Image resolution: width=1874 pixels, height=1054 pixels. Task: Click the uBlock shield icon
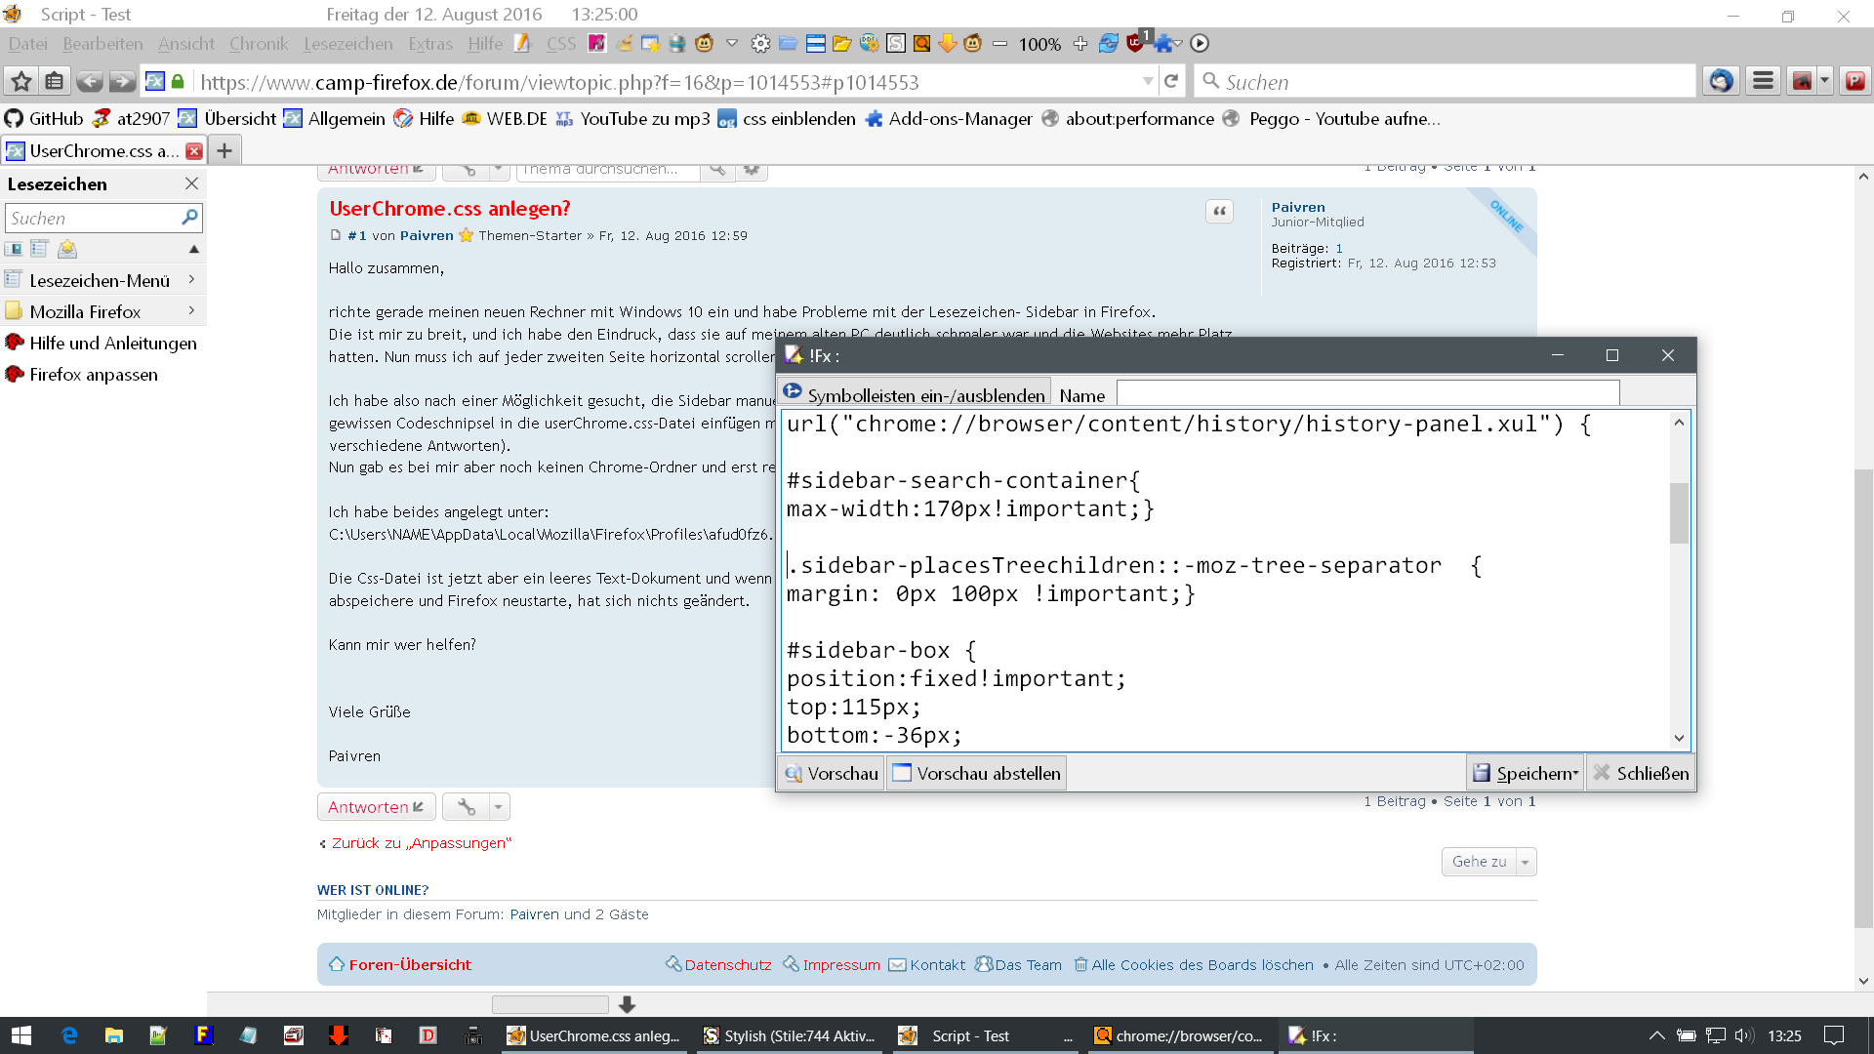(x=1134, y=44)
